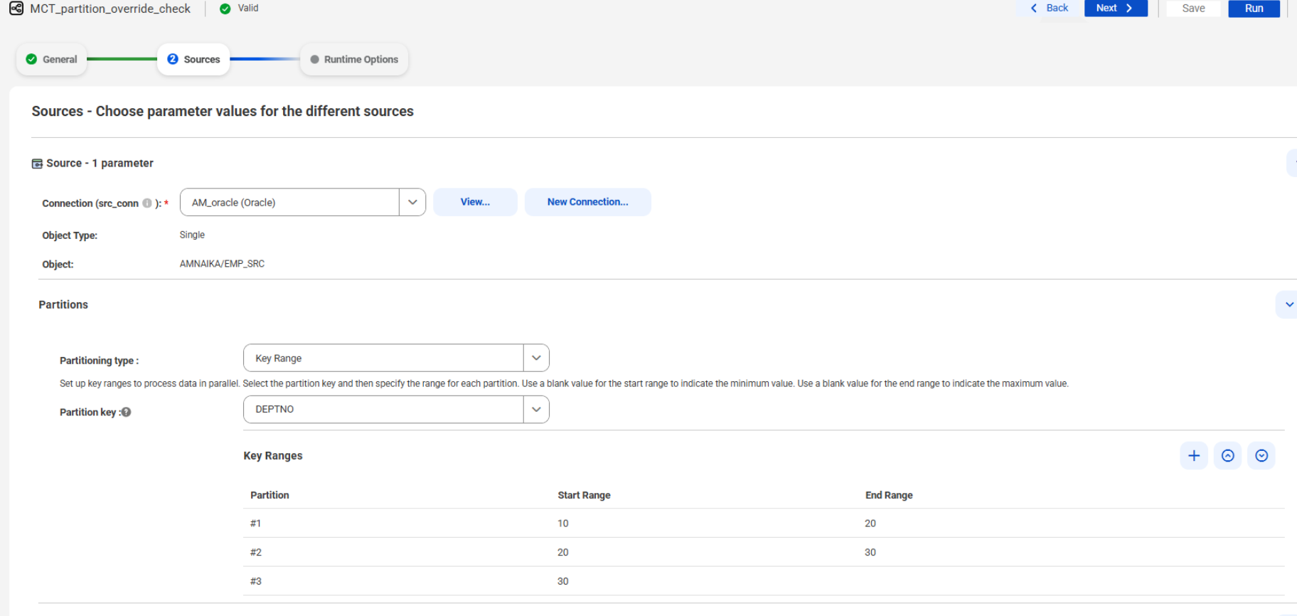Click the Start Range column header
Image resolution: width=1297 pixels, height=616 pixels.
584,495
